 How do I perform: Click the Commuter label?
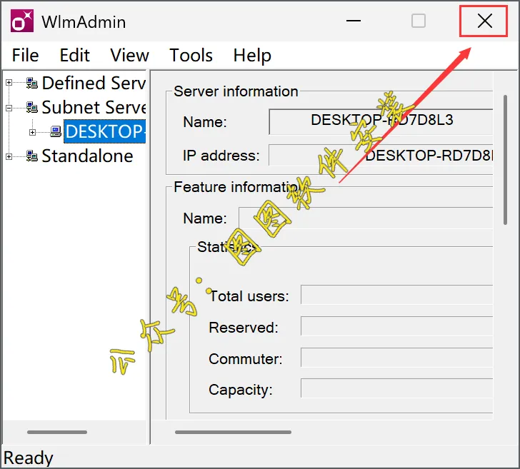246,358
